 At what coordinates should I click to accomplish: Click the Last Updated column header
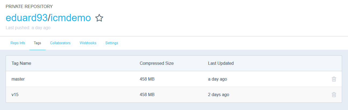click(221, 63)
